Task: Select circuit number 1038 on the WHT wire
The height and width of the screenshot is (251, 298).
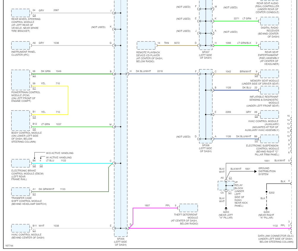Action: coord(56,226)
